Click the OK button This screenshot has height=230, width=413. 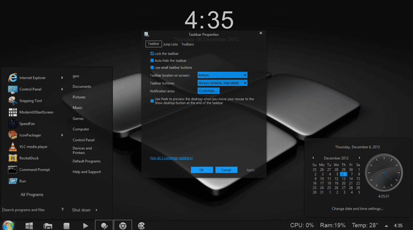pyautogui.click(x=202, y=170)
